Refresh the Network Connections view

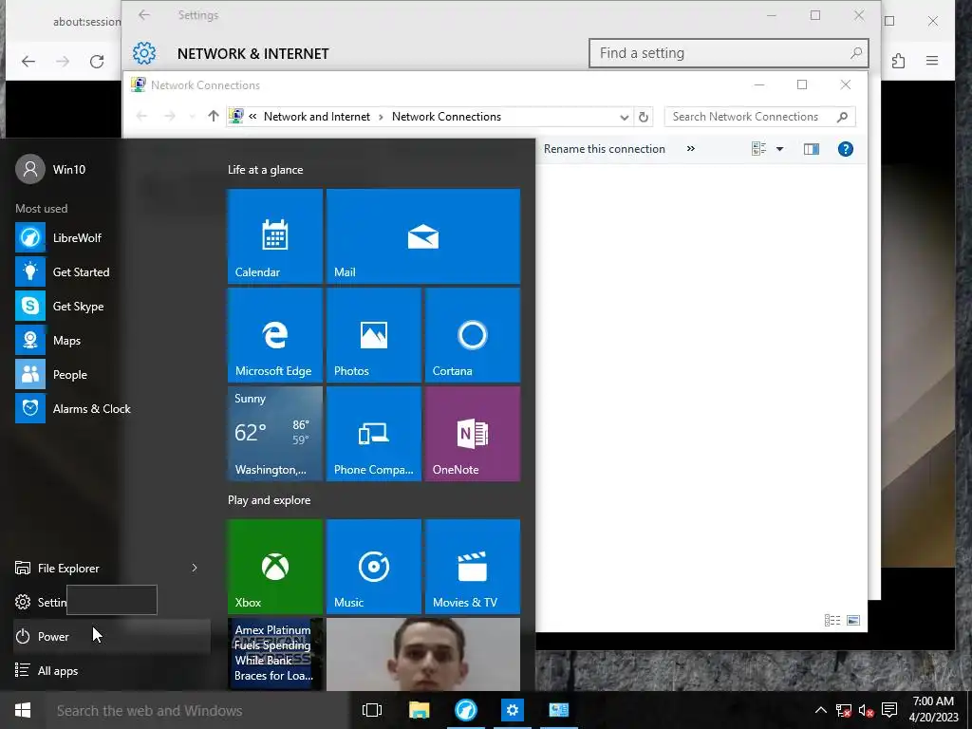(644, 117)
